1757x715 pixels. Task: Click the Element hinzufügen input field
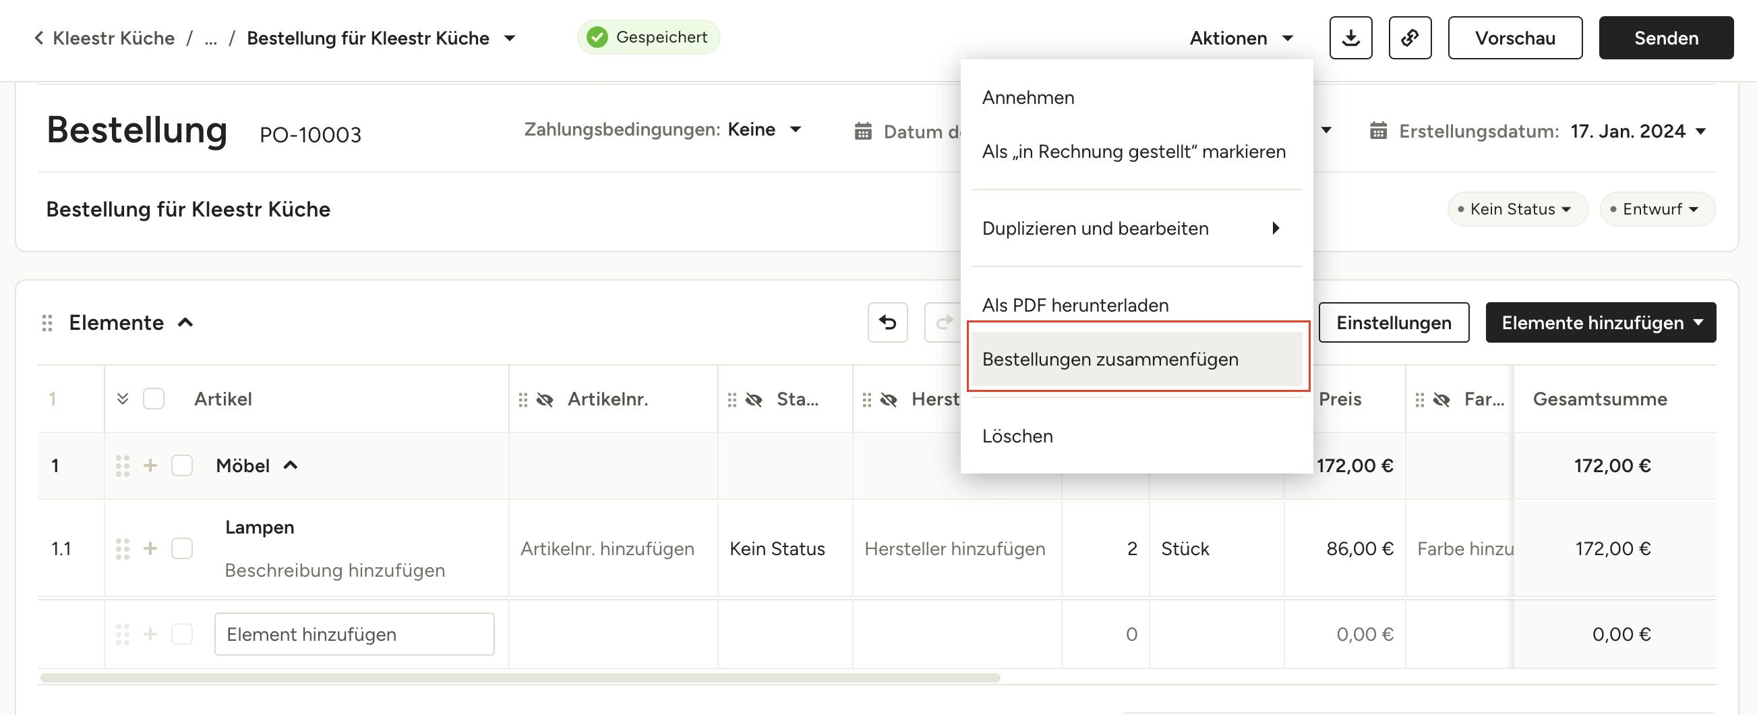click(354, 635)
